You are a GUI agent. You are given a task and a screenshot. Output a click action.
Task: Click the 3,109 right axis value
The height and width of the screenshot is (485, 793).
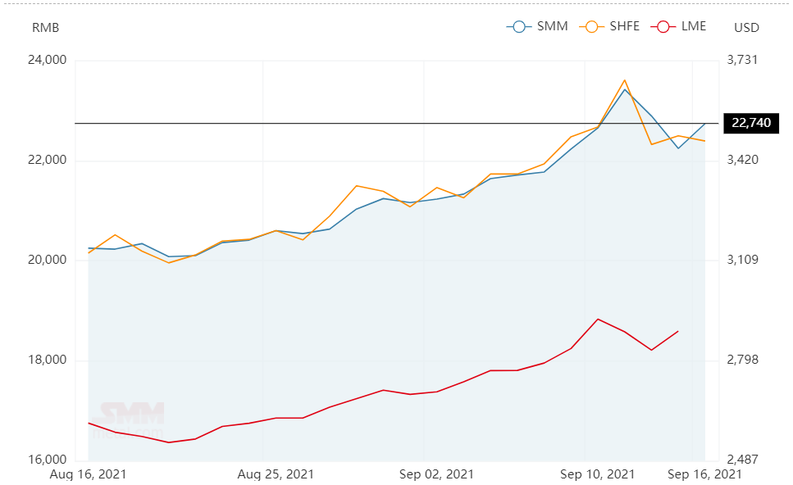(742, 260)
